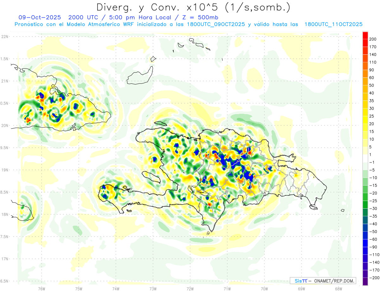The width and height of the screenshot is (380, 293).
Task: Click 'Pronóstico con el Modelo Atmosferico WRF' subtitle
Action: tap(75, 24)
